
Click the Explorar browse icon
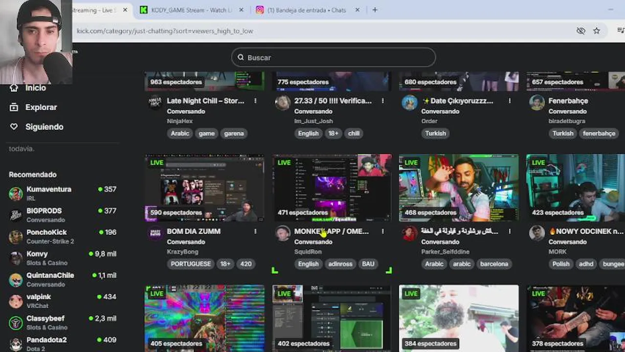coord(14,107)
